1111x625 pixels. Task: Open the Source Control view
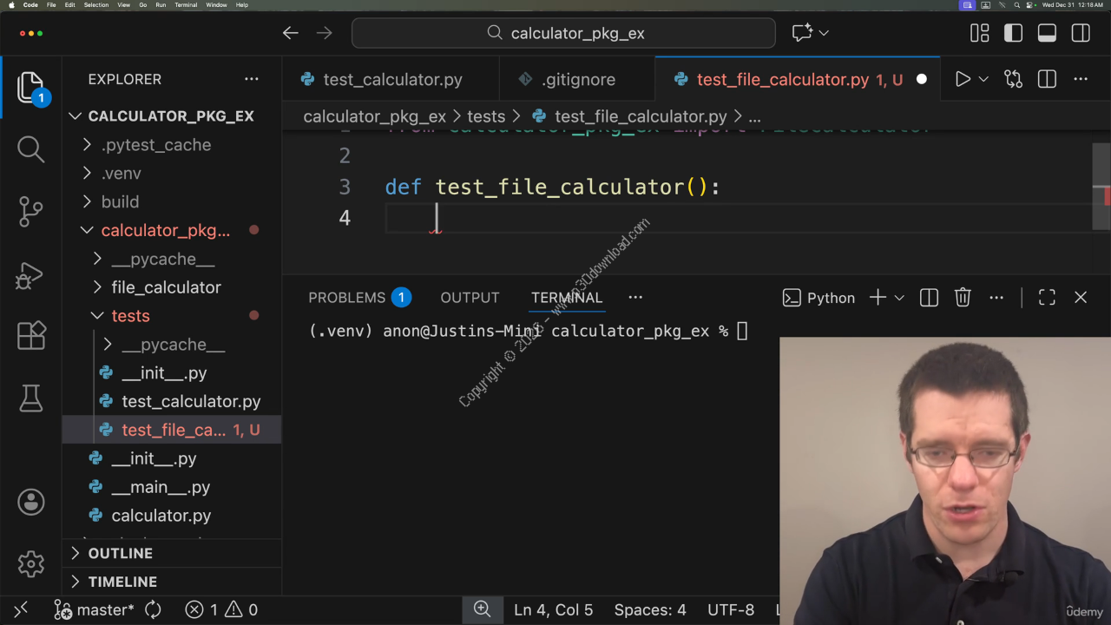click(30, 211)
